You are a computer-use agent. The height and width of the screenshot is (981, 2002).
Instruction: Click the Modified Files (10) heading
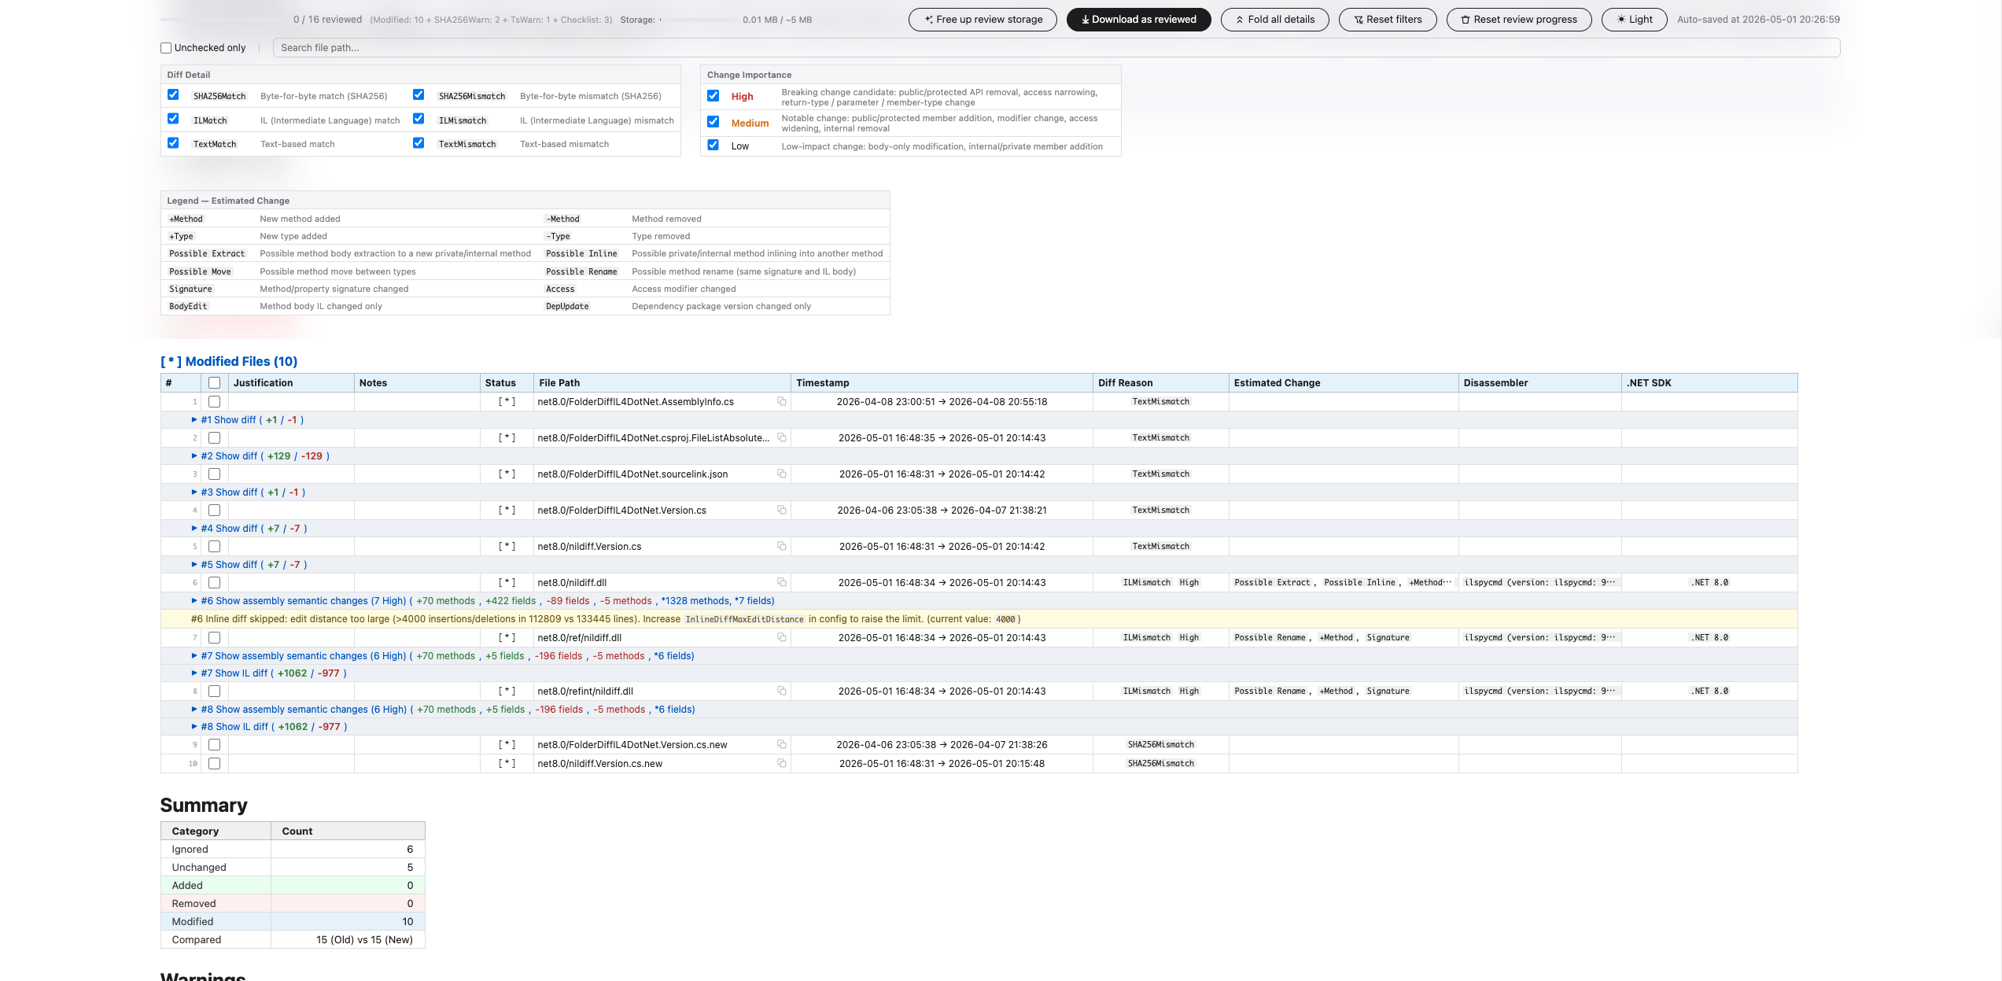[229, 361]
